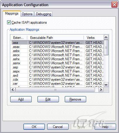The height and width of the screenshot is (133, 119).
Task: Click the horizontal scrollbar thumb
Action: click(55, 90)
